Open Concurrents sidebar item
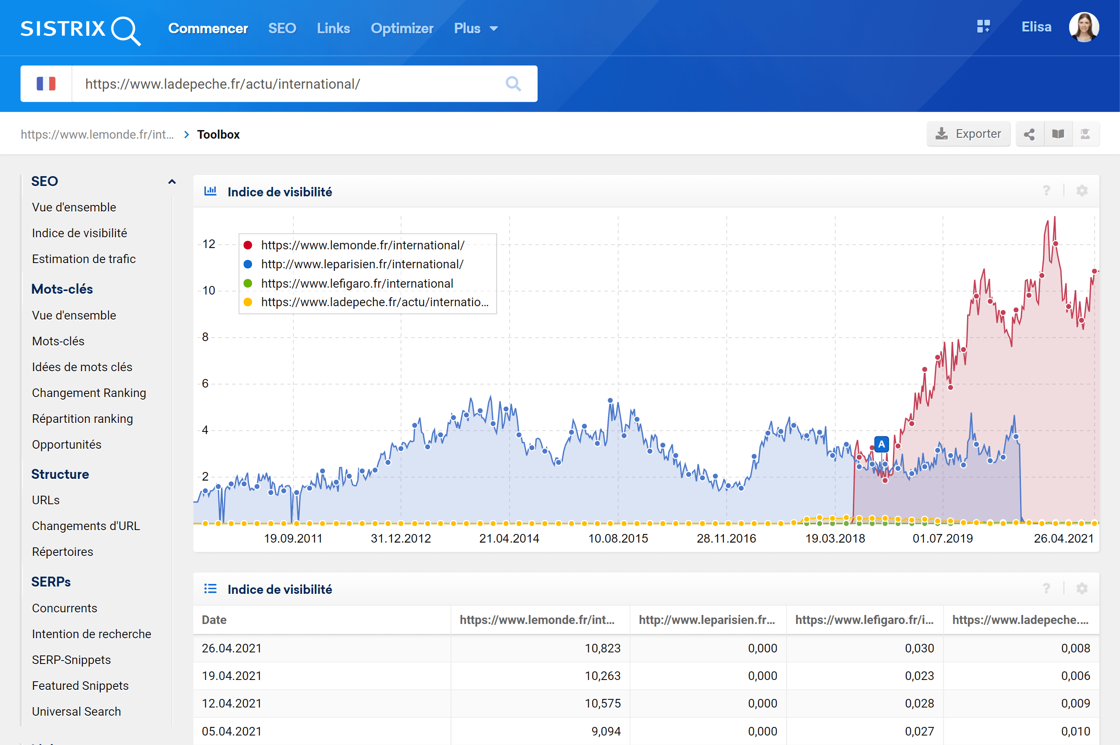This screenshot has height=745, width=1120. [x=64, y=608]
